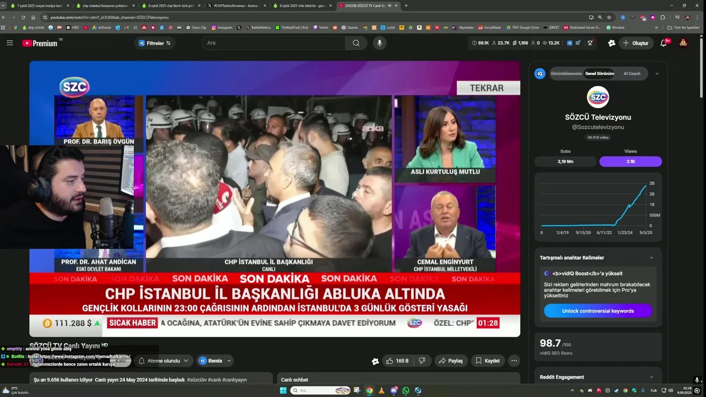Select the Genel Görünüm tab
The image size is (706, 397).
pos(600,73)
